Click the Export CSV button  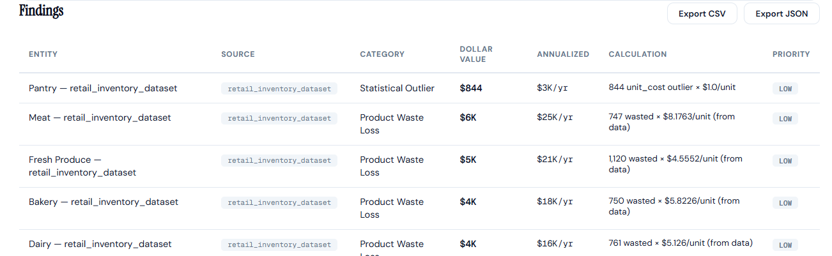click(702, 13)
